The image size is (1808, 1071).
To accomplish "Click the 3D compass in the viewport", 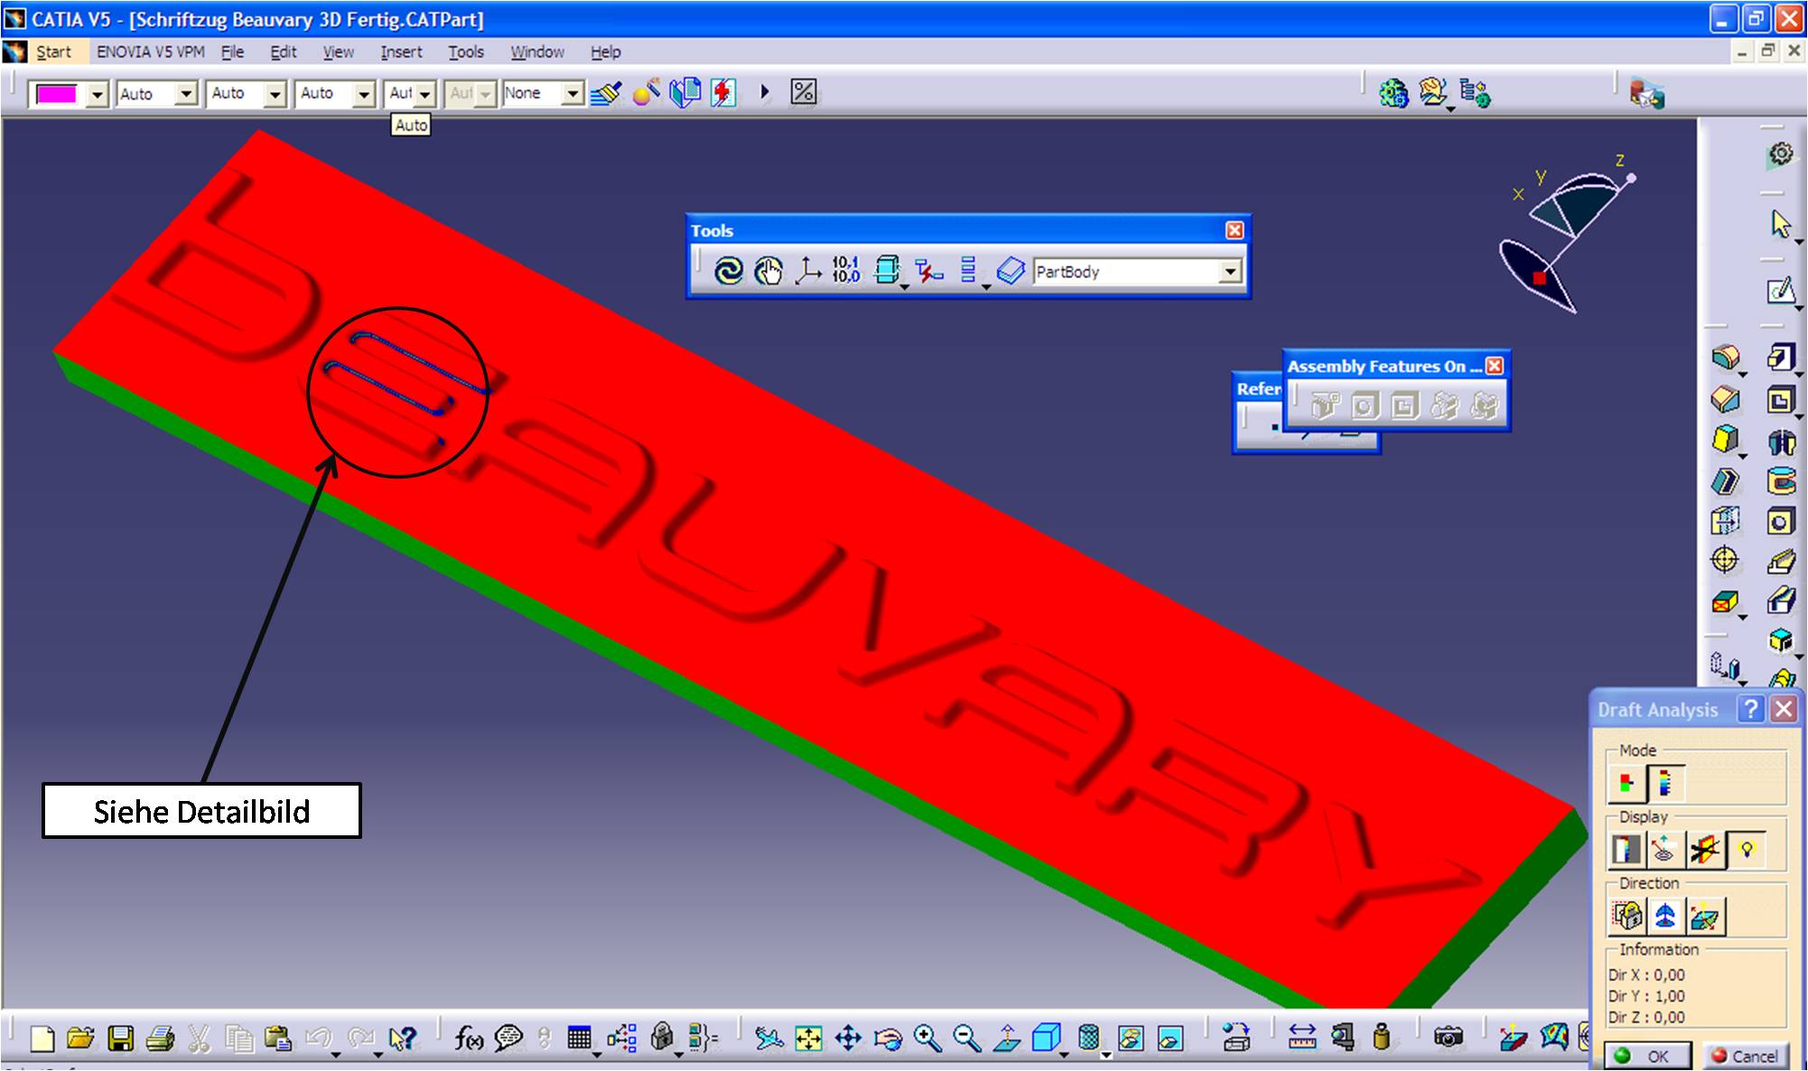I will coord(1567,235).
